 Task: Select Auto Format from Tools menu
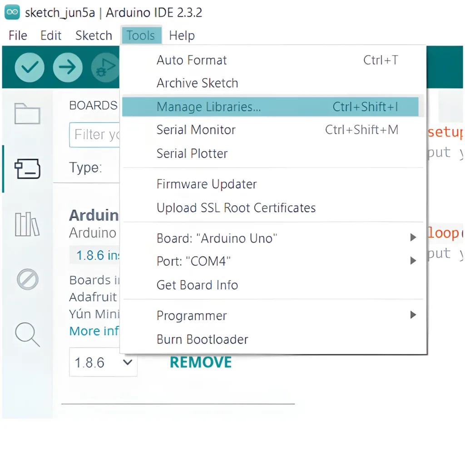273,60
